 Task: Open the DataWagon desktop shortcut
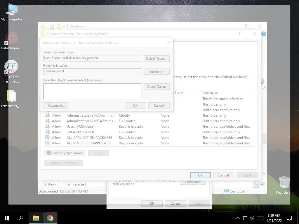11,41
